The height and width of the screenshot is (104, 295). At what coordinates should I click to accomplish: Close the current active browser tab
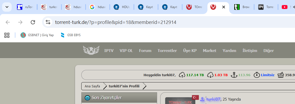[224, 7]
